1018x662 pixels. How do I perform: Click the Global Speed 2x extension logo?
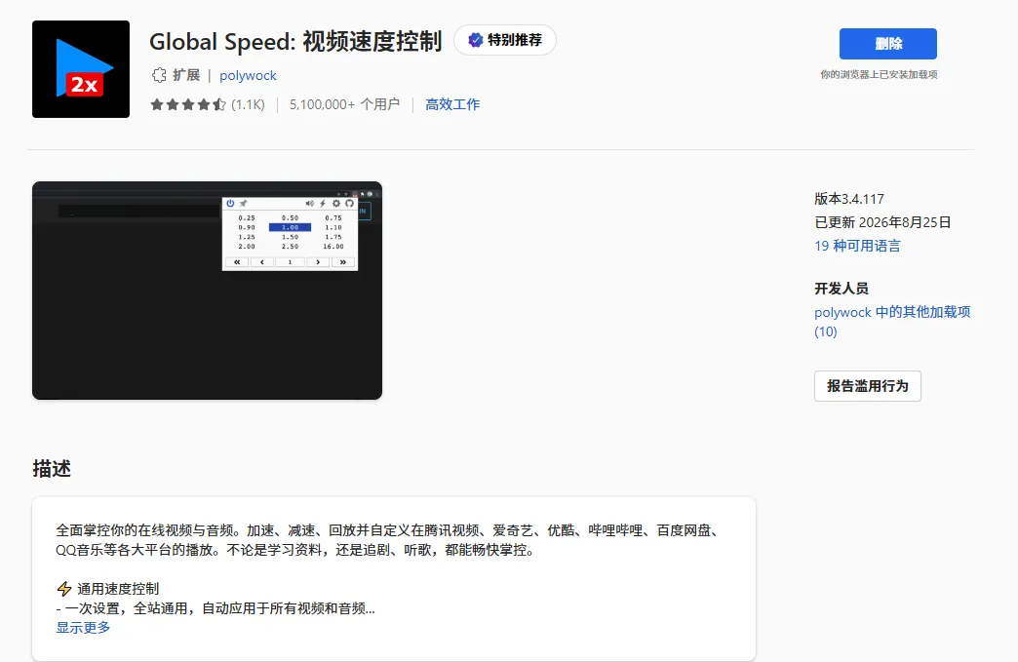81,69
